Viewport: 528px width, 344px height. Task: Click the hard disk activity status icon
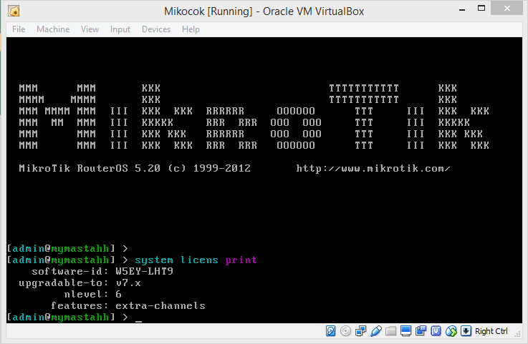[x=330, y=331]
